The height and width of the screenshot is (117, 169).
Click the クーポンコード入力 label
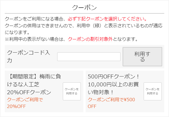pyautogui.click(x=28, y=56)
